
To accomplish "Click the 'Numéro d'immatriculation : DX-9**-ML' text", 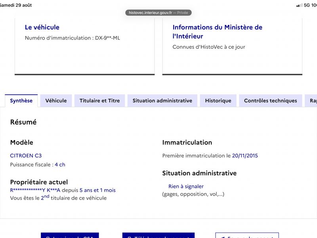I will 73,38.
